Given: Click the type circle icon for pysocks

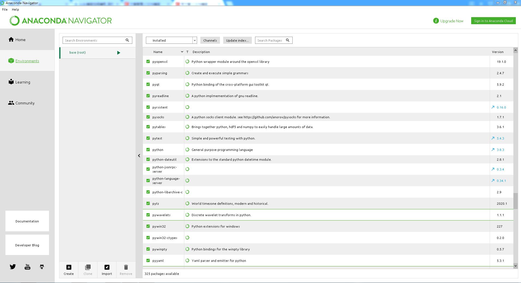Looking at the screenshot, I should (x=187, y=117).
